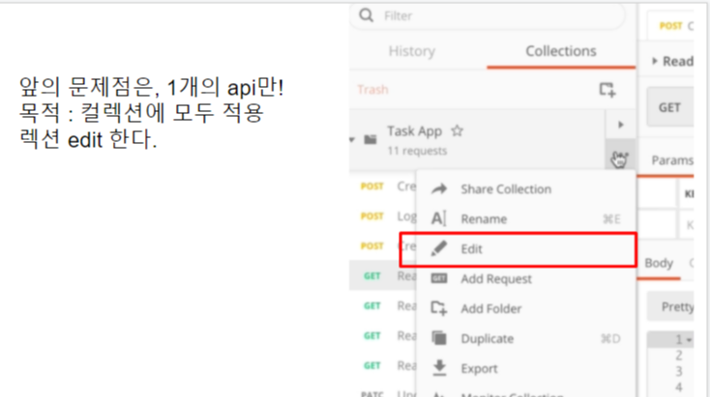Choose Add Folder from context menu

[525, 309]
